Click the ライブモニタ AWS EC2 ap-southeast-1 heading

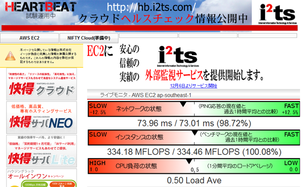pyautogui.click(x=145, y=95)
